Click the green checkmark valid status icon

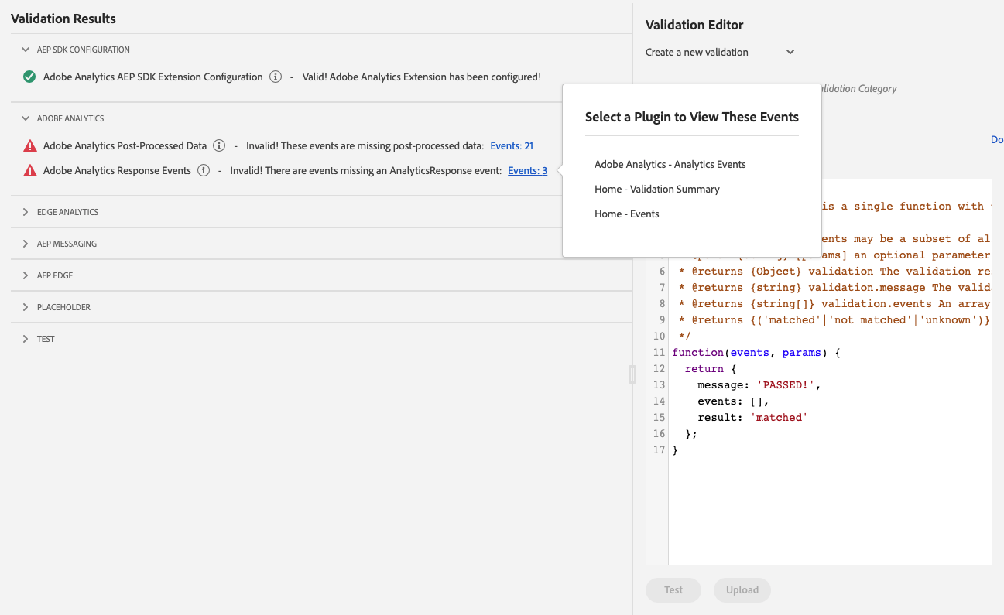(29, 77)
